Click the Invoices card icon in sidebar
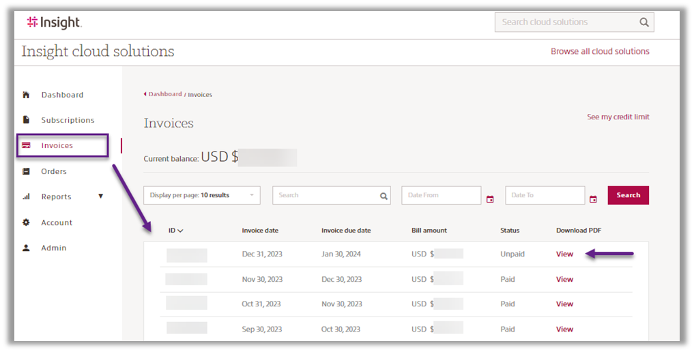Viewport: 694px width, 352px height. coord(26,145)
